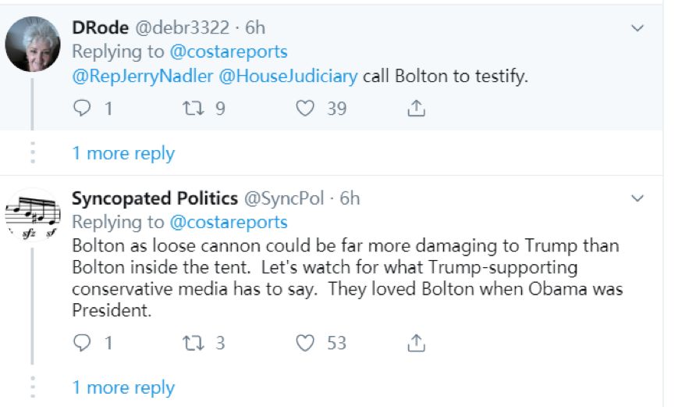Open @HouseJudiciary mention link
This screenshot has height=407, width=675.
coord(287,76)
